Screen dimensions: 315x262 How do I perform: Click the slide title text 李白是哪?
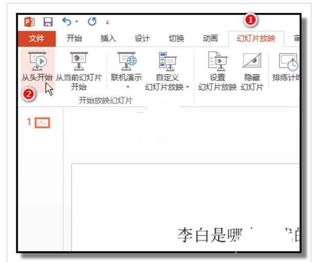(x=209, y=235)
